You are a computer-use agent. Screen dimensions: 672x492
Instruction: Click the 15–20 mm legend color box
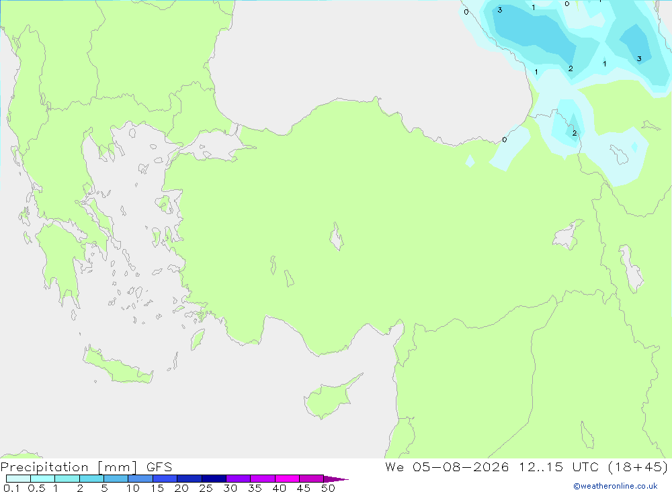[165, 479]
